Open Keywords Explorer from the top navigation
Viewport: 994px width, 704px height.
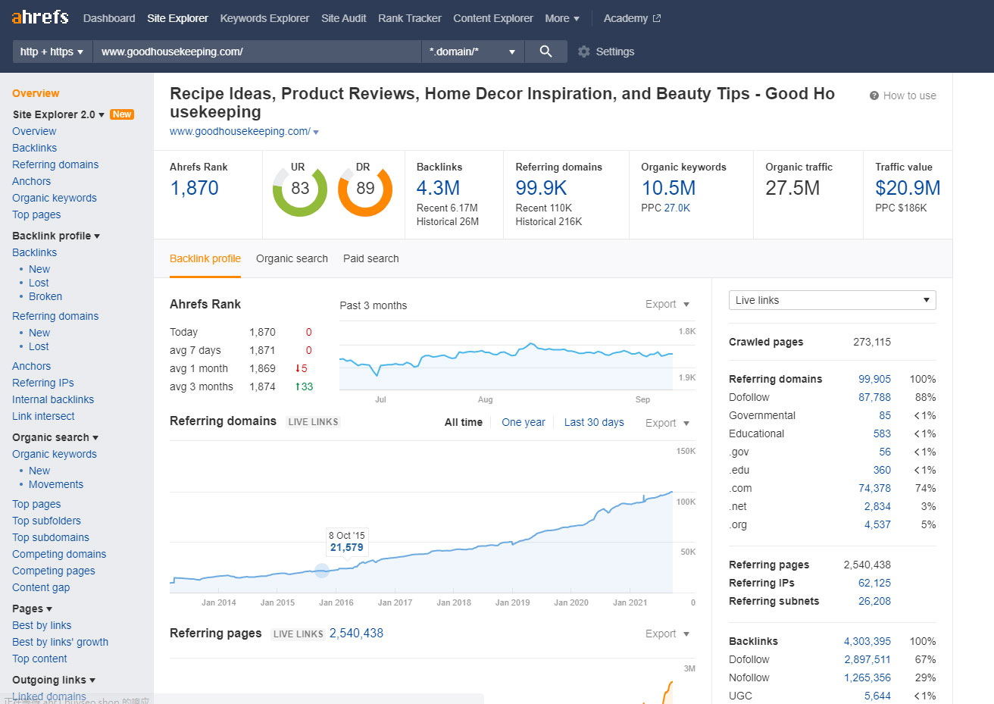(x=264, y=17)
